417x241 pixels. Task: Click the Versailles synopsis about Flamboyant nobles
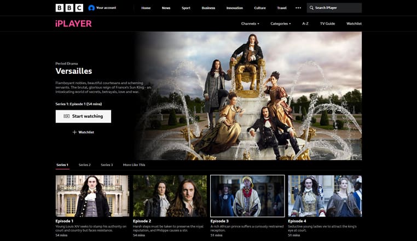click(103, 87)
